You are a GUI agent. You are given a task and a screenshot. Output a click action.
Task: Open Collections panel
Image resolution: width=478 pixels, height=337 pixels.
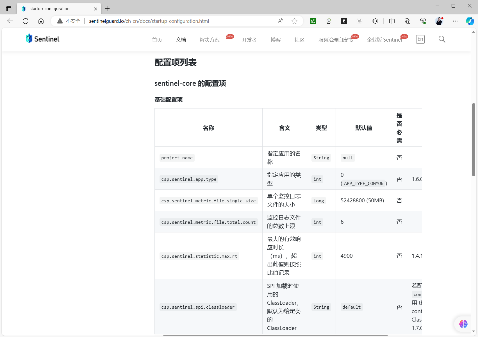[x=408, y=21]
